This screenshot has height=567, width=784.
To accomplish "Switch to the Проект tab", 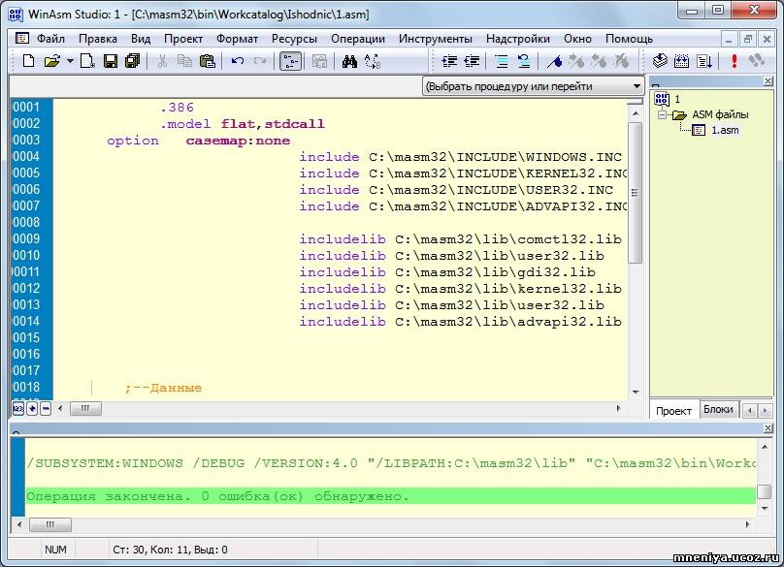I will 673,411.
